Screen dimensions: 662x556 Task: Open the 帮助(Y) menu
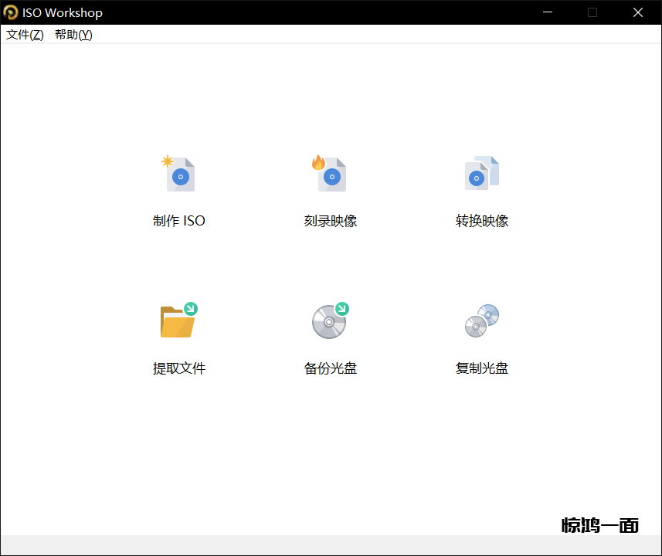[73, 35]
